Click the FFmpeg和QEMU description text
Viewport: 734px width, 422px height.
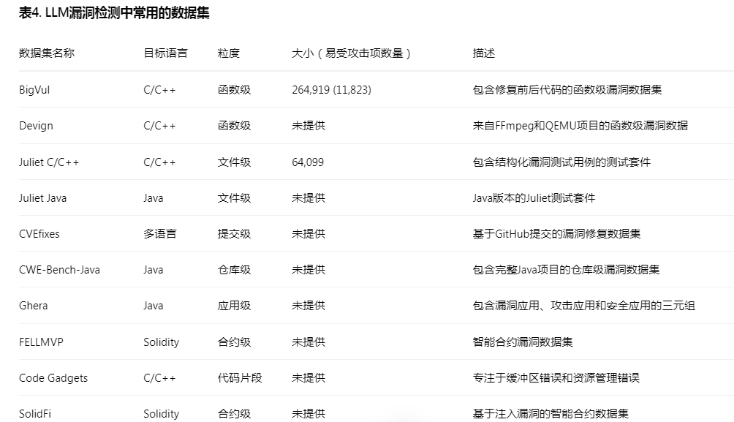(x=580, y=126)
